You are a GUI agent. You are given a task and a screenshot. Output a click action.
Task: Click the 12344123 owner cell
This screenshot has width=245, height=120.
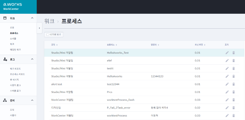[157, 76]
